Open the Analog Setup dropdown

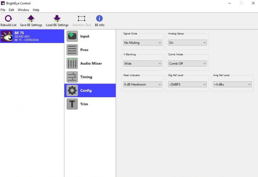click(x=187, y=43)
